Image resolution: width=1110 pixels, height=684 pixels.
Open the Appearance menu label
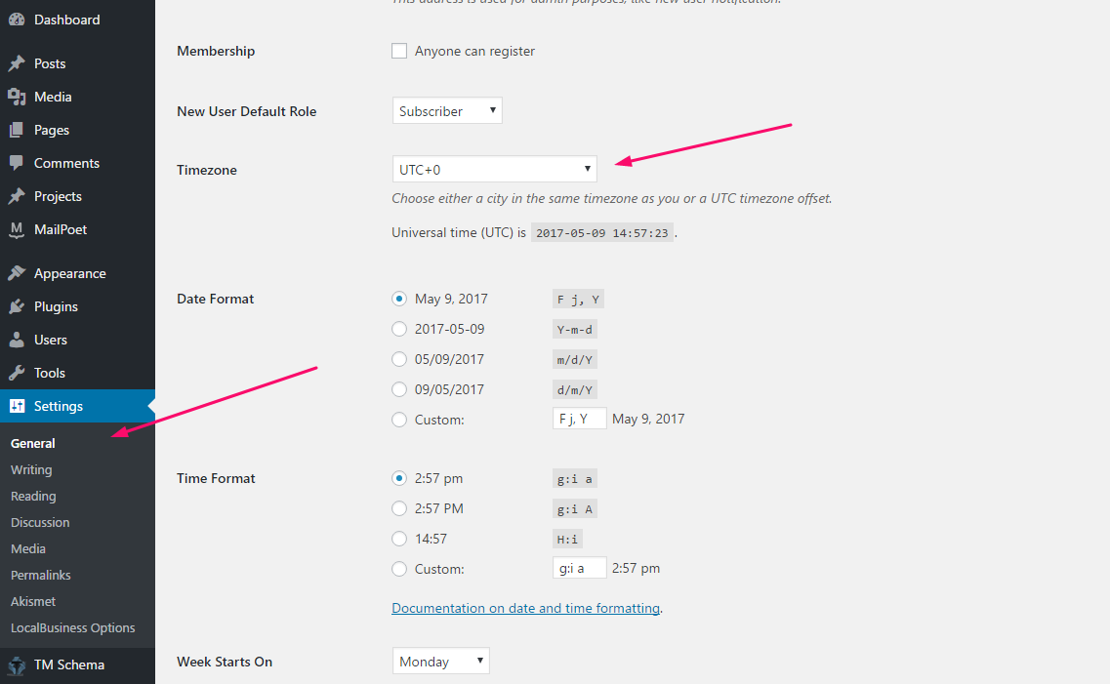pyautogui.click(x=70, y=274)
